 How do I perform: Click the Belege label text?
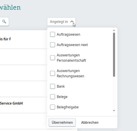[x=62, y=97]
